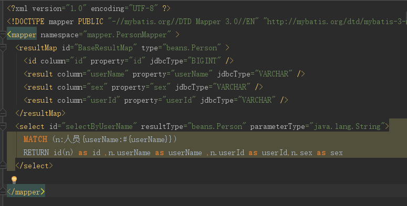
Task: Click the parameterType attribute name
Action: point(277,126)
